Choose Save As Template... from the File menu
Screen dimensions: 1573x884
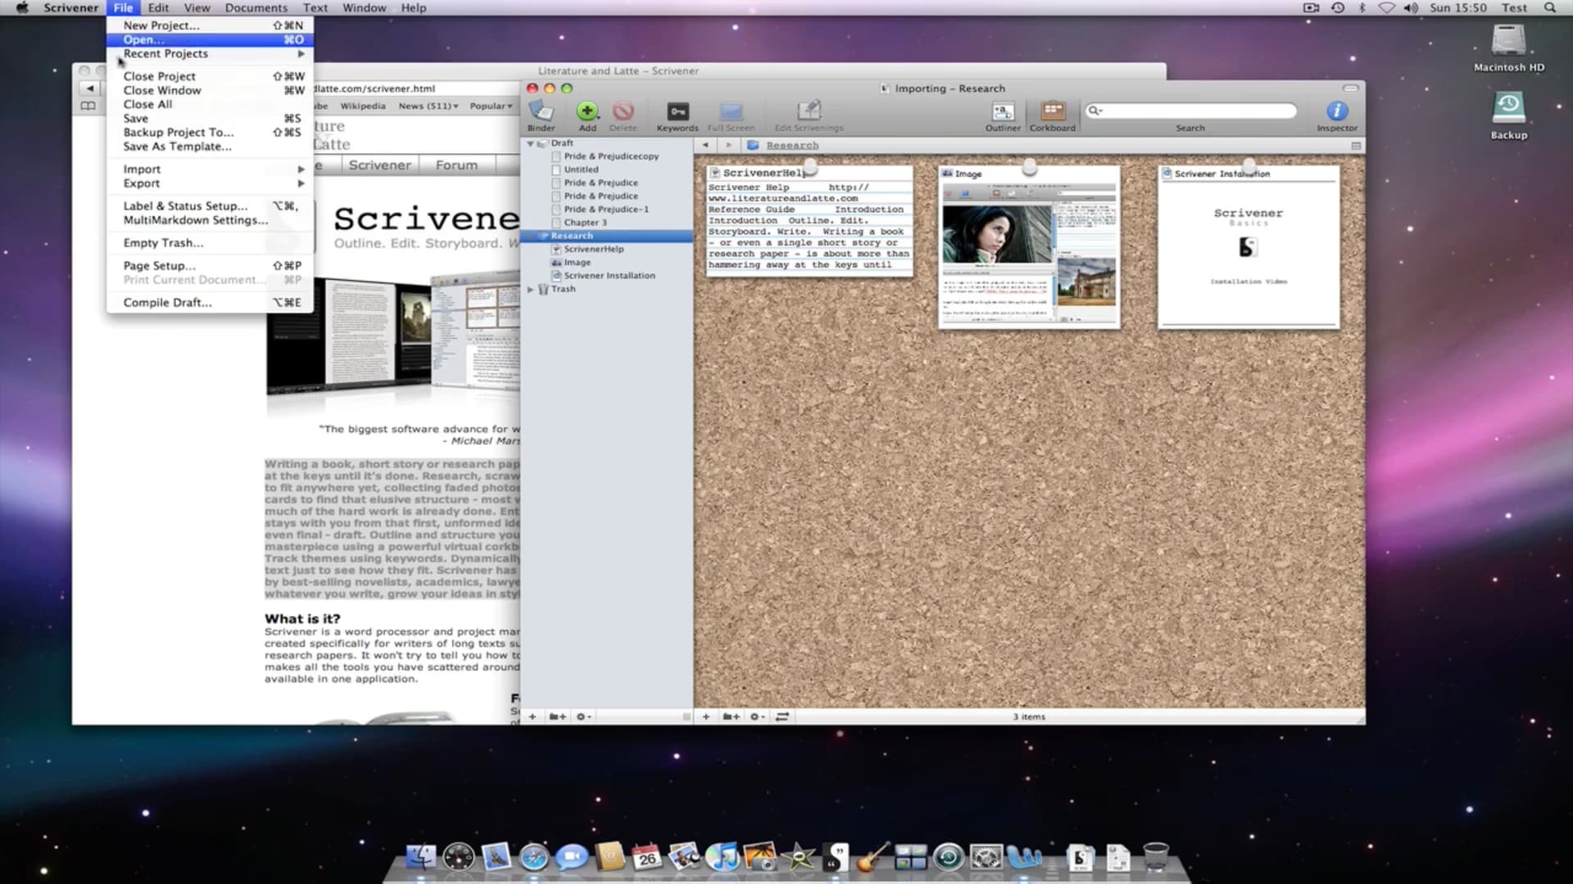[210, 146]
